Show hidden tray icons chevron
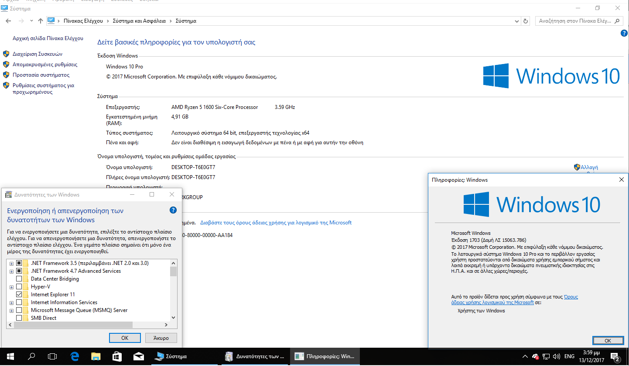Screen dimensions: 629x366 [525, 356]
